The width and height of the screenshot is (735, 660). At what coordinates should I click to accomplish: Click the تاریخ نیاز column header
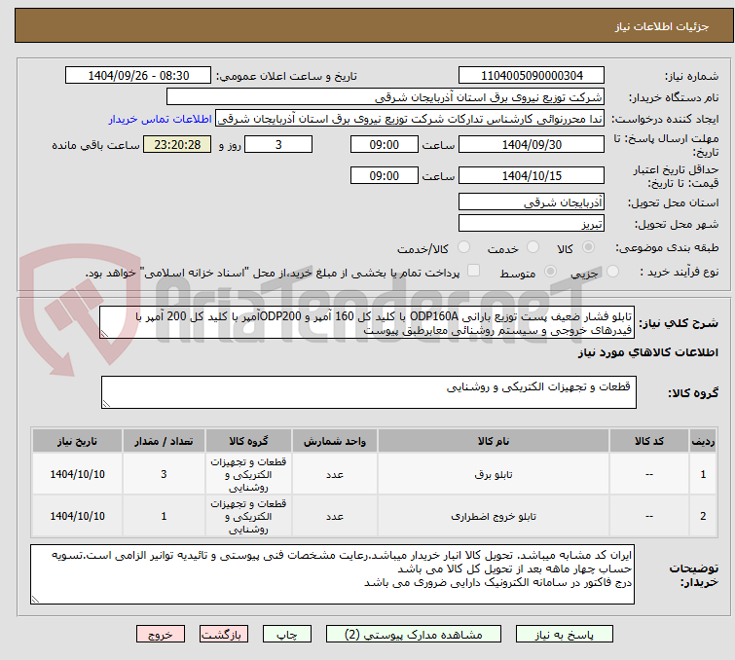pyautogui.click(x=77, y=441)
